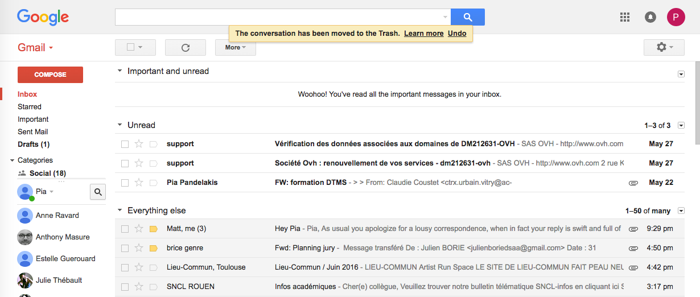Check the SNCL ROUEN email checkbox
700x297 pixels.
click(125, 287)
